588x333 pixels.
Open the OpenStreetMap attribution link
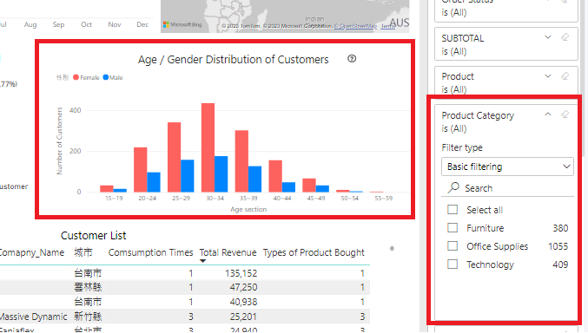click(x=355, y=26)
